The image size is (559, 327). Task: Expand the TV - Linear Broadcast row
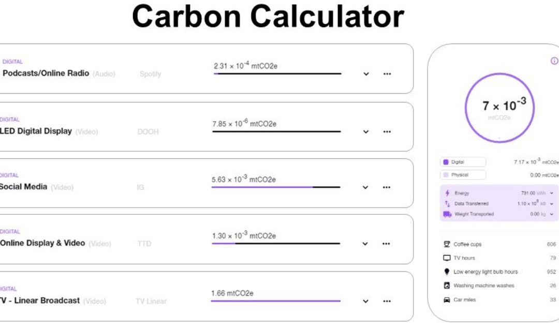[x=365, y=301]
